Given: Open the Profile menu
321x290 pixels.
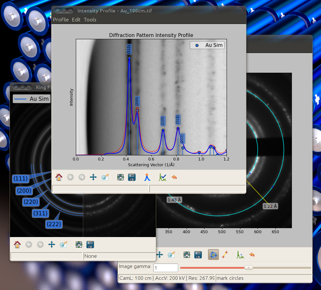Looking at the screenshot, I should pos(61,20).
